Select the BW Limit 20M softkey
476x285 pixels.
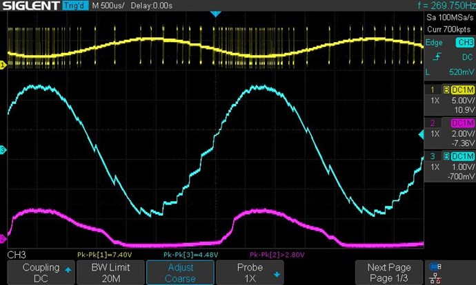pyautogui.click(x=110, y=273)
